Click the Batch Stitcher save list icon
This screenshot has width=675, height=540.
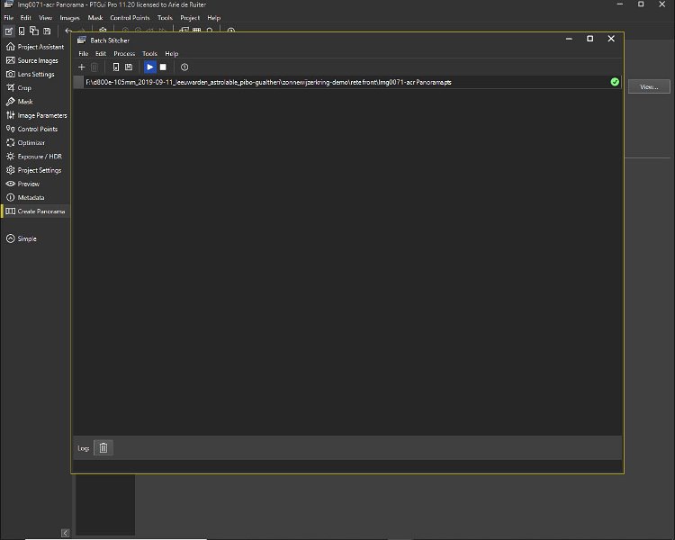pos(129,67)
